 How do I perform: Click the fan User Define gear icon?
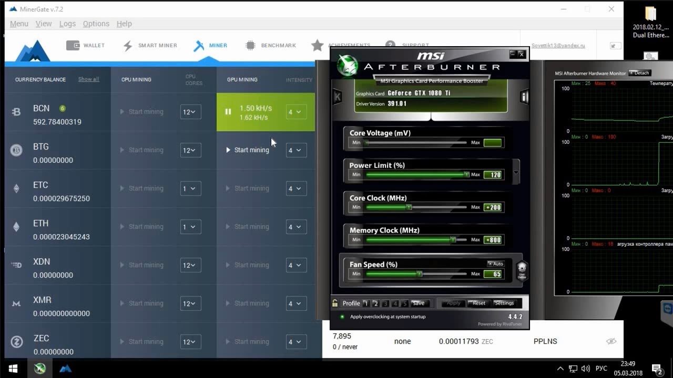[522, 271]
